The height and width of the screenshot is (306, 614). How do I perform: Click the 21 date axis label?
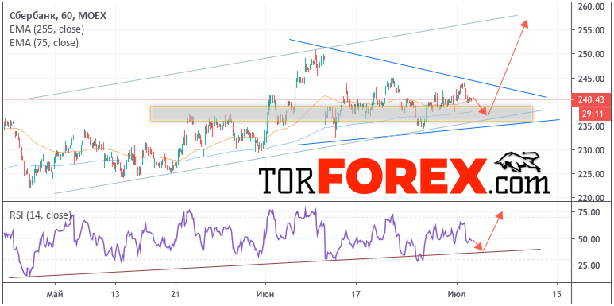(176, 294)
